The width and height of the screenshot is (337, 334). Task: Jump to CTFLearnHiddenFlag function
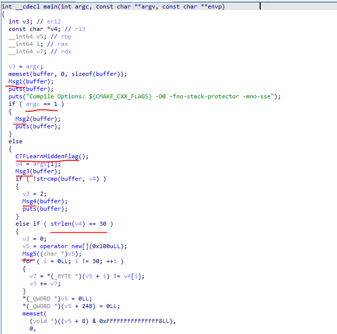click(x=47, y=156)
